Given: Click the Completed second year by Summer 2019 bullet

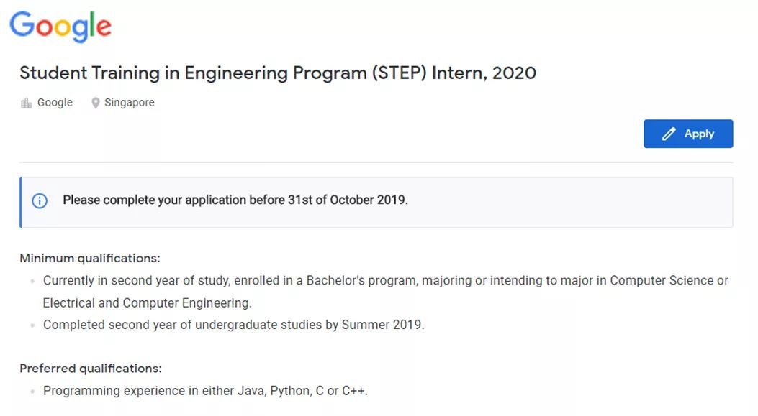Looking at the screenshot, I should point(233,325).
